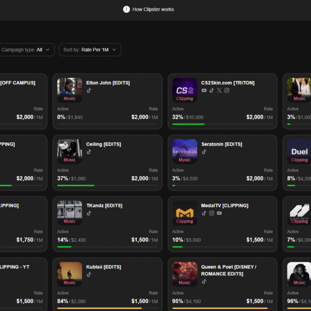Click the YouTube icon on MedalTV card
The image size is (311, 311).
coord(219,213)
